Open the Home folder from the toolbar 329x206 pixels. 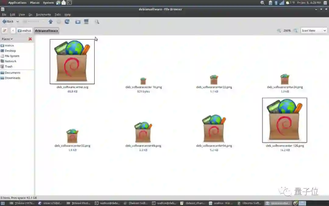78,22
